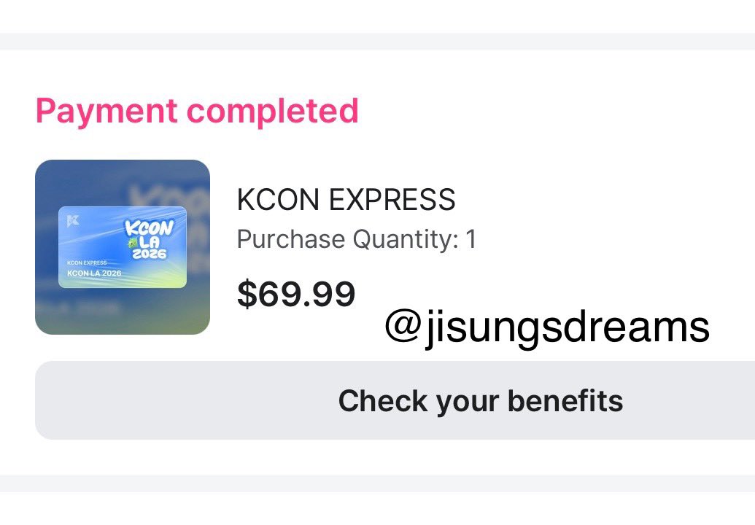Open the KCON EXPRESS product thumbnail

point(122,246)
